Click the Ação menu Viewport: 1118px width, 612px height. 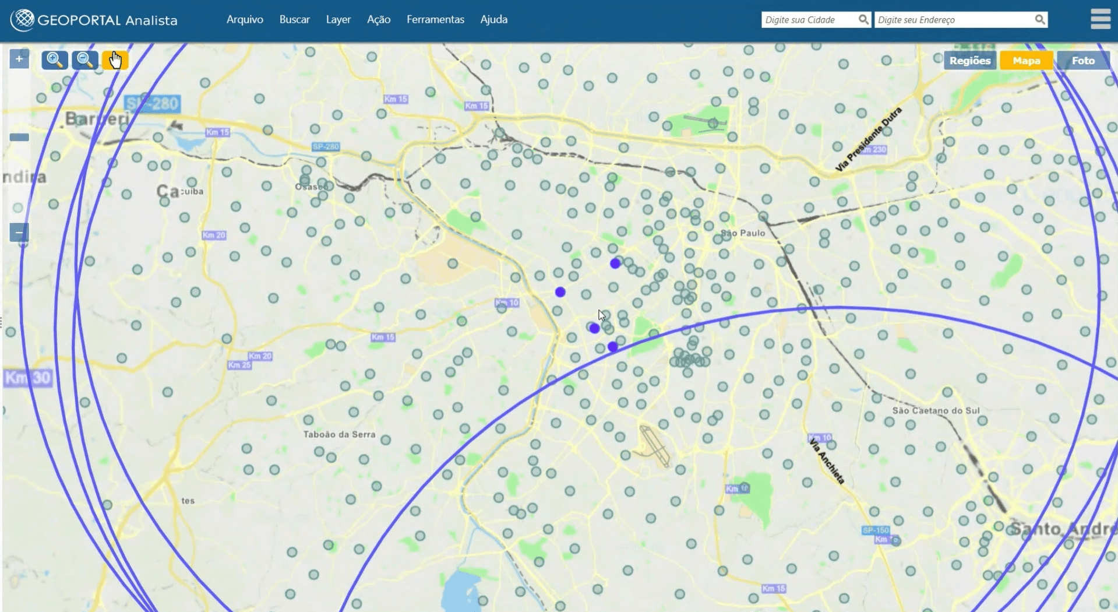coord(378,20)
